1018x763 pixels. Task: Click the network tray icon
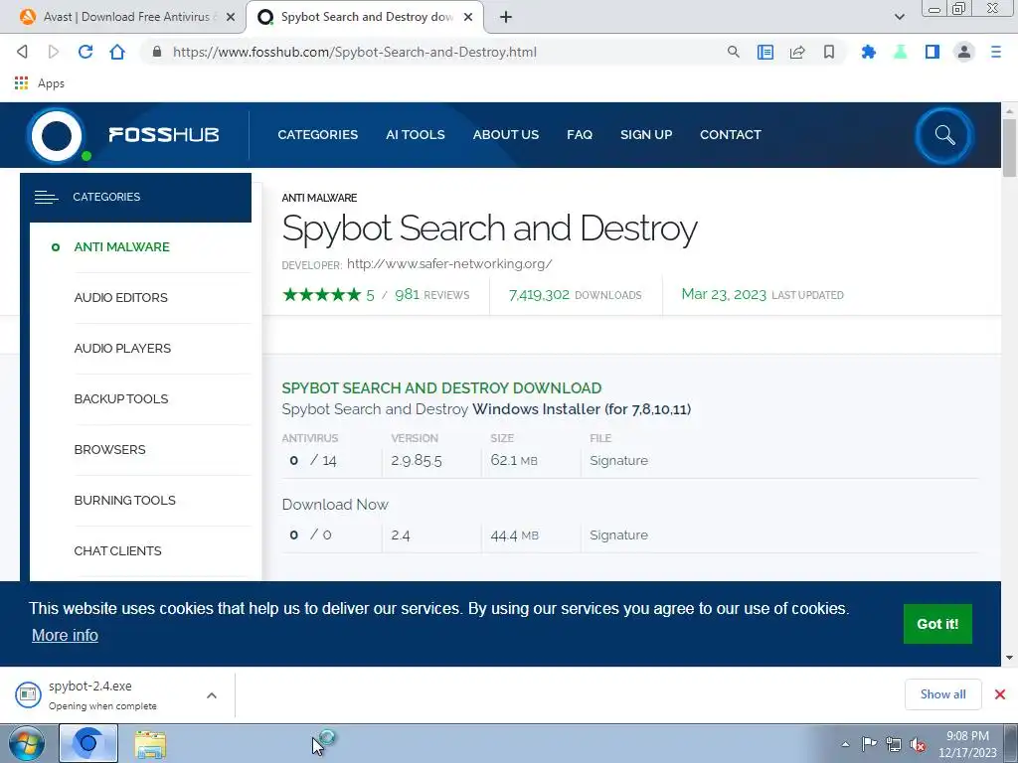click(x=894, y=744)
